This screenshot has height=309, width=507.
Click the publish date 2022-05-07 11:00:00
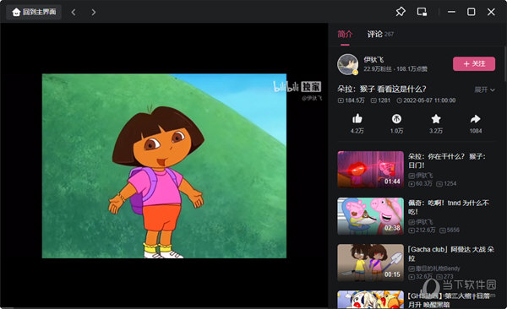[426, 100]
